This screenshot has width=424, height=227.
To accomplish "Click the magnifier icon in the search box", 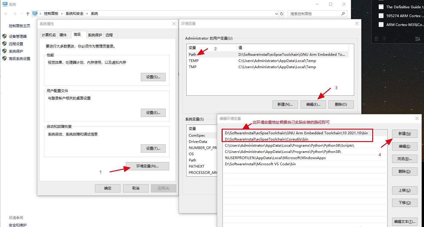I will (x=343, y=14).
